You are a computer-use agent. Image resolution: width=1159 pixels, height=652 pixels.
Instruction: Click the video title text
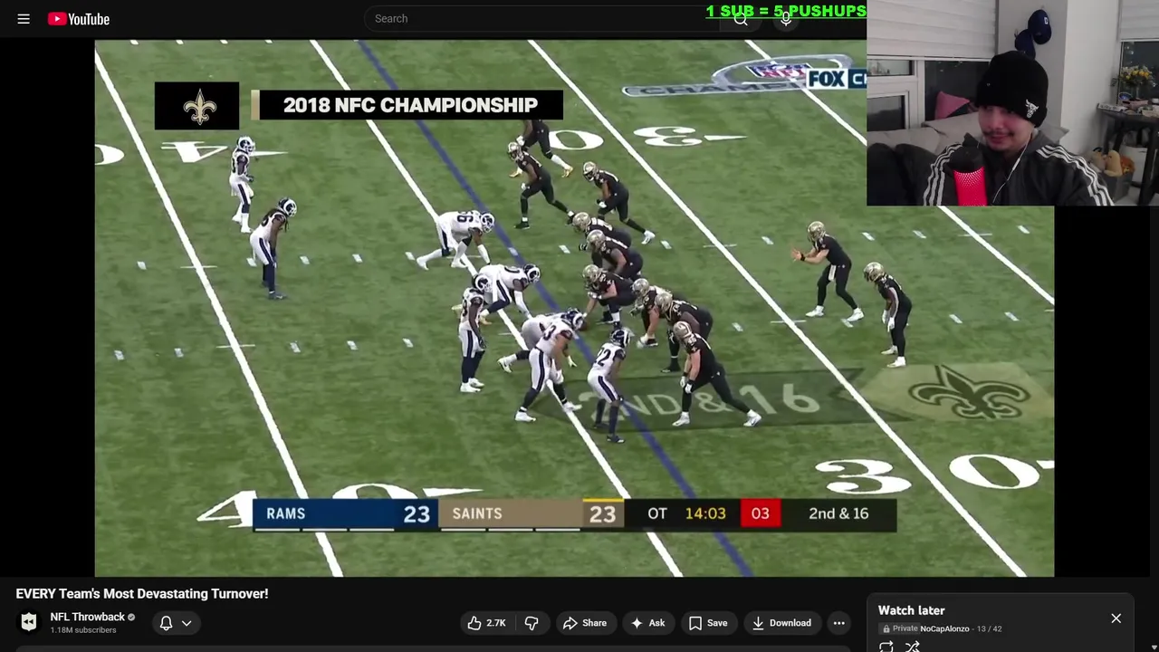pos(142,594)
